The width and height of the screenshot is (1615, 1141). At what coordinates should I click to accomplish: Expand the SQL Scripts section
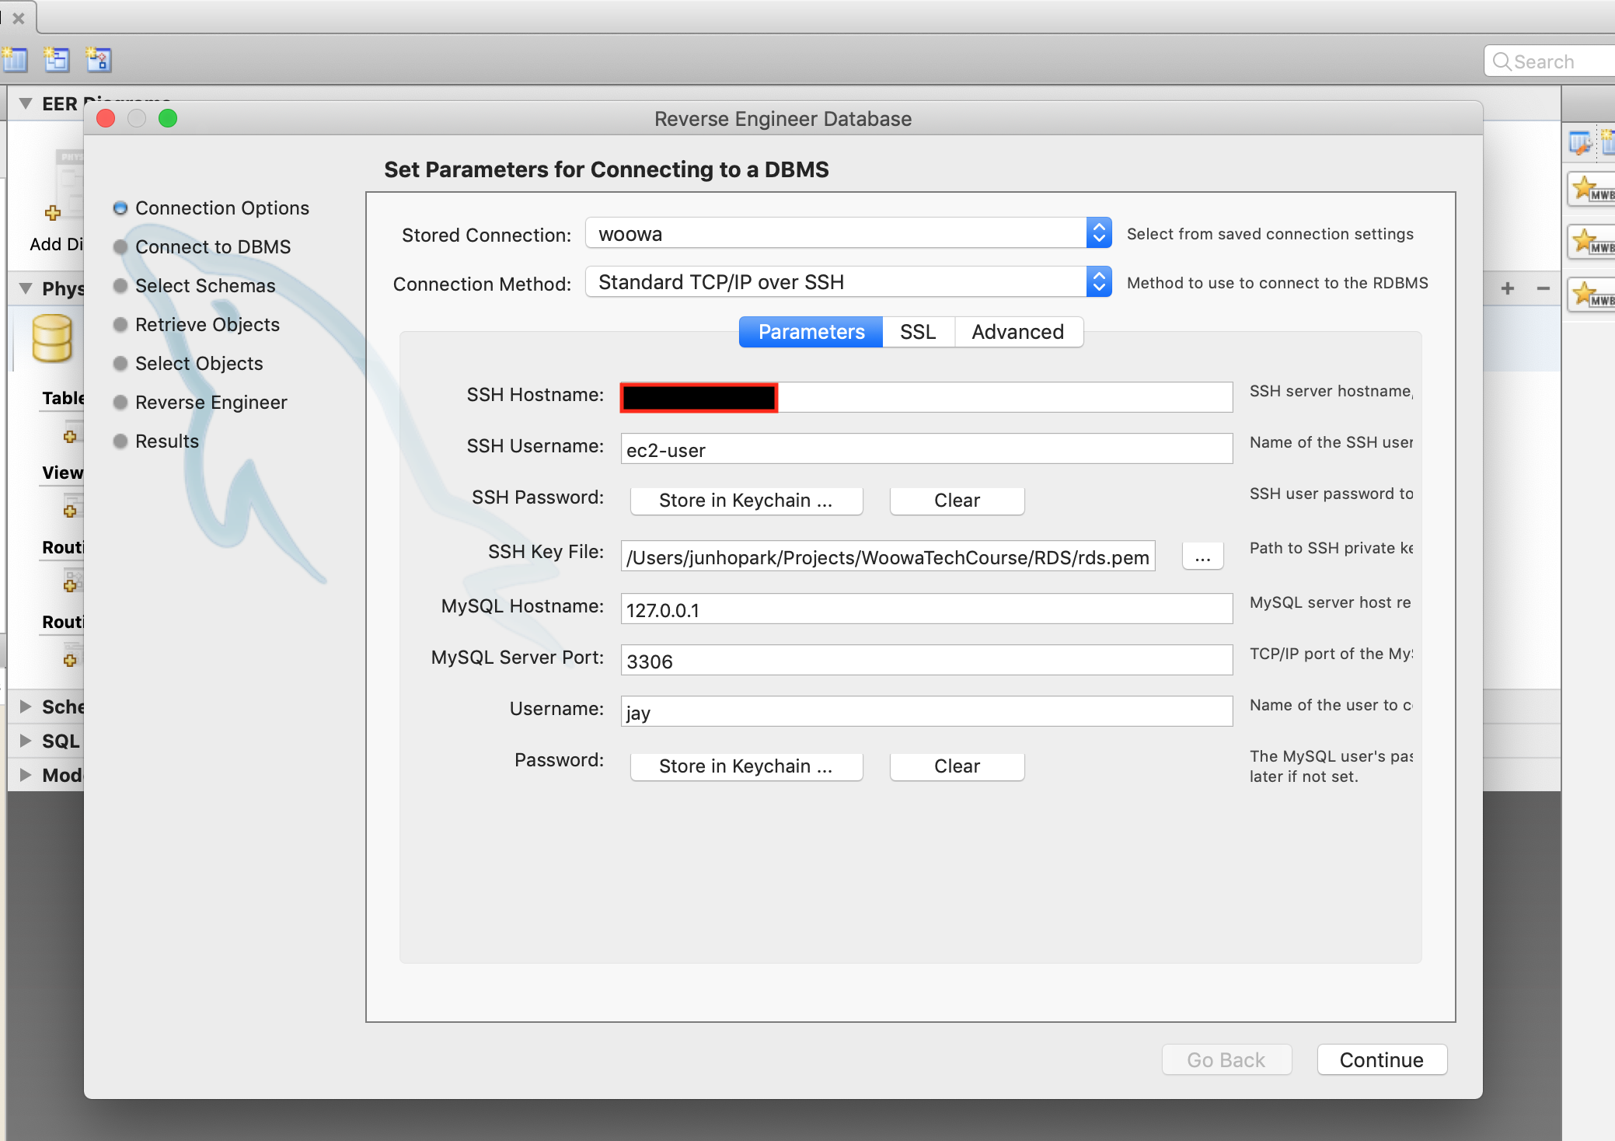pos(26,740)
